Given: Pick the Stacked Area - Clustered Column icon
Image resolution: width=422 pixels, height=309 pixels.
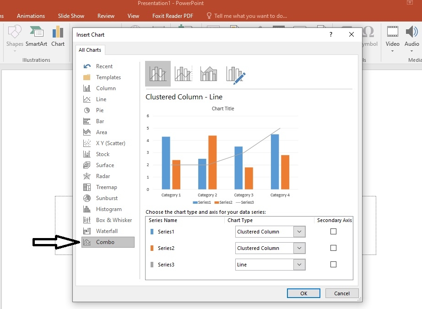Looking at the screenshot, I should pos(209,73).
